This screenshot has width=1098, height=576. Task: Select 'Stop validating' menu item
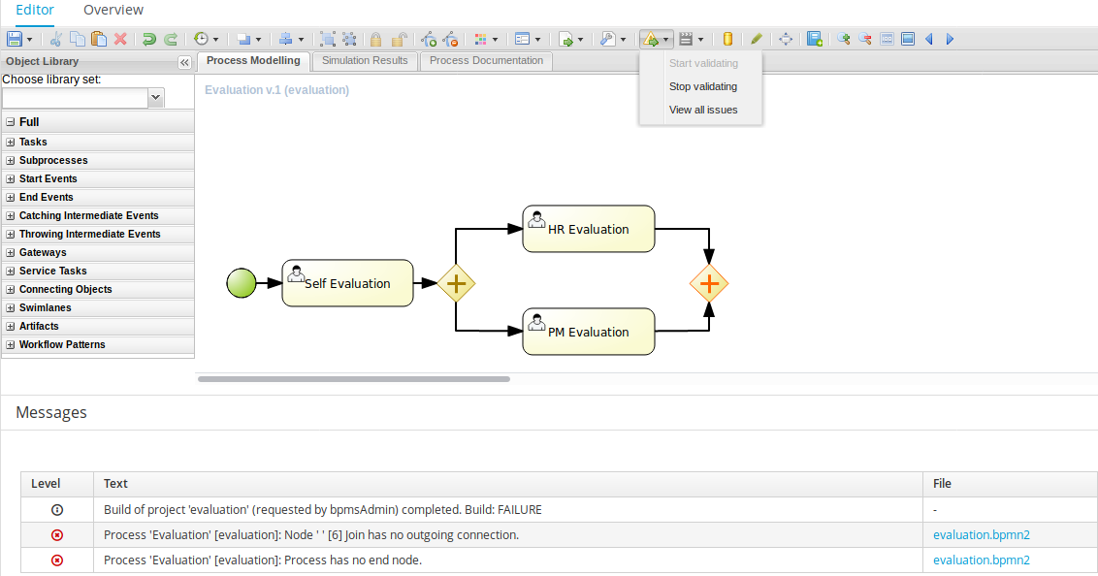(x=703, y=86)
